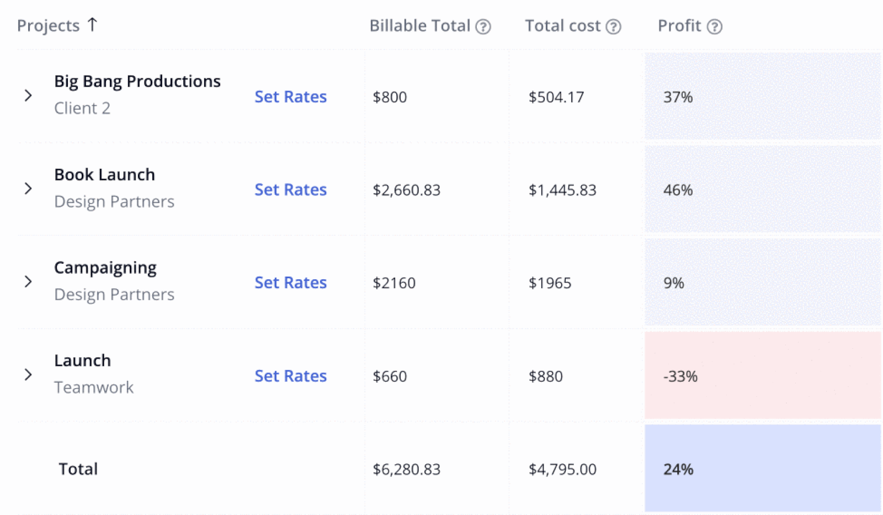883x515 pixels.
Task: Set Rates for Big Bang Productions
Action: pos(291,97)
